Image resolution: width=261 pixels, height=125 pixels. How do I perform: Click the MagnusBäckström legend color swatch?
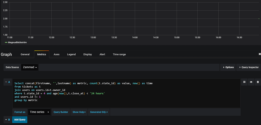point(6,43)
